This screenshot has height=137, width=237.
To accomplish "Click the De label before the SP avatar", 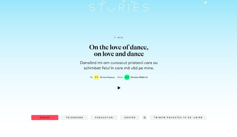I will pyautogui.click(x=91, y=77).
